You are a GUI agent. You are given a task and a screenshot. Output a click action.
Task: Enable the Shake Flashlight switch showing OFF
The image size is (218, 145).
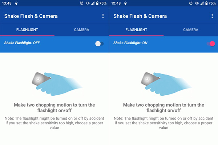pyautogui.click(x=99, y=43)
